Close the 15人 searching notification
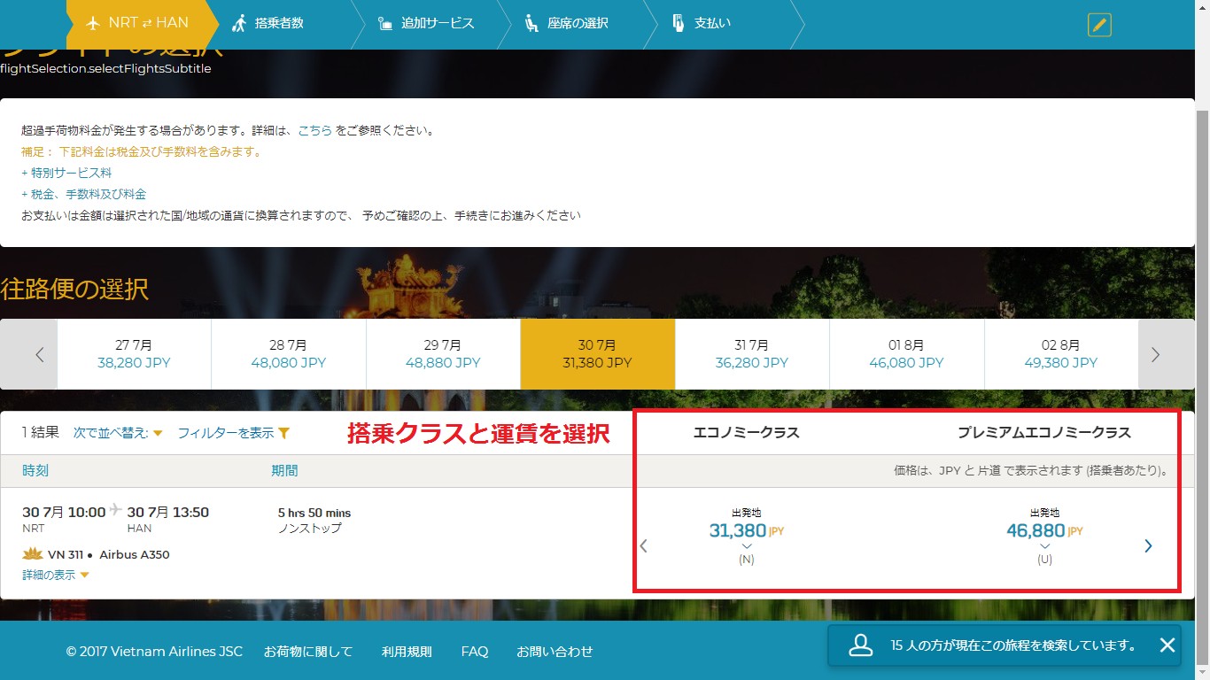Image resolution: width=1210 pixels, height=680 pixels. pyautogui.click(x=1167, y=645)
